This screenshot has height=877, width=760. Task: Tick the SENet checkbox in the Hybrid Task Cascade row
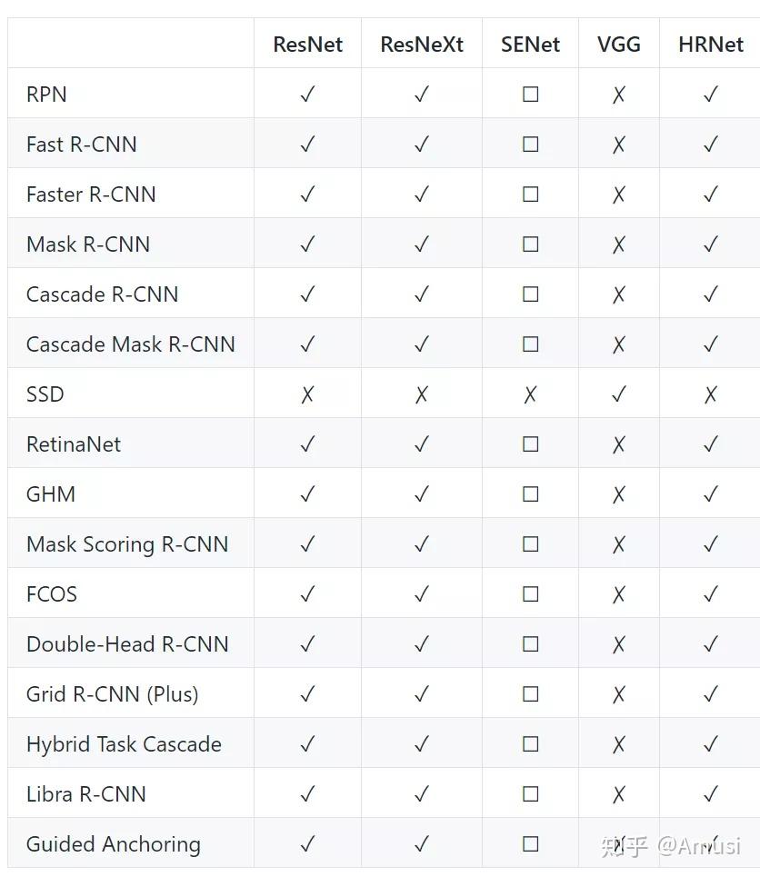[530, 744]
